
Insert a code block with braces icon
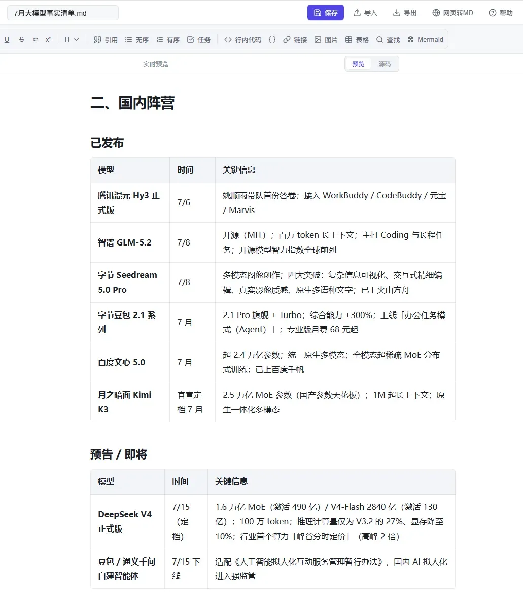point(272,39)
